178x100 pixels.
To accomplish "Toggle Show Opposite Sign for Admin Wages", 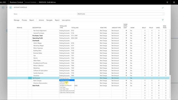I will 126,43.
